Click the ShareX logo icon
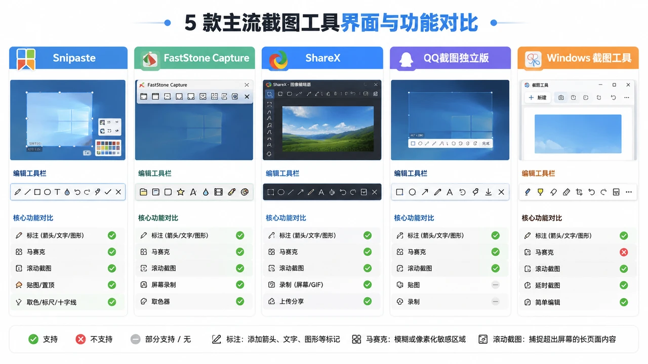The height and width of the screenshot is (364, 648). (278, 60)
